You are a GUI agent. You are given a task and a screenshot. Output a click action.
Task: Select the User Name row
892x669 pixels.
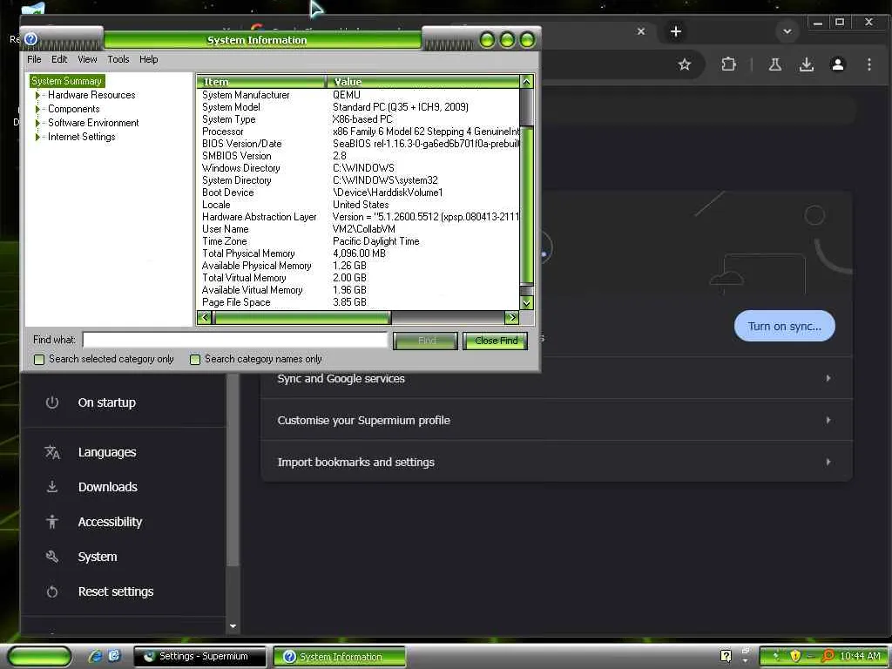coord(358,229)
